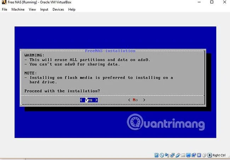Click the USB devices status icon
Screen dimensions: 230x160
pyautogui.click(x=178, y=155)
